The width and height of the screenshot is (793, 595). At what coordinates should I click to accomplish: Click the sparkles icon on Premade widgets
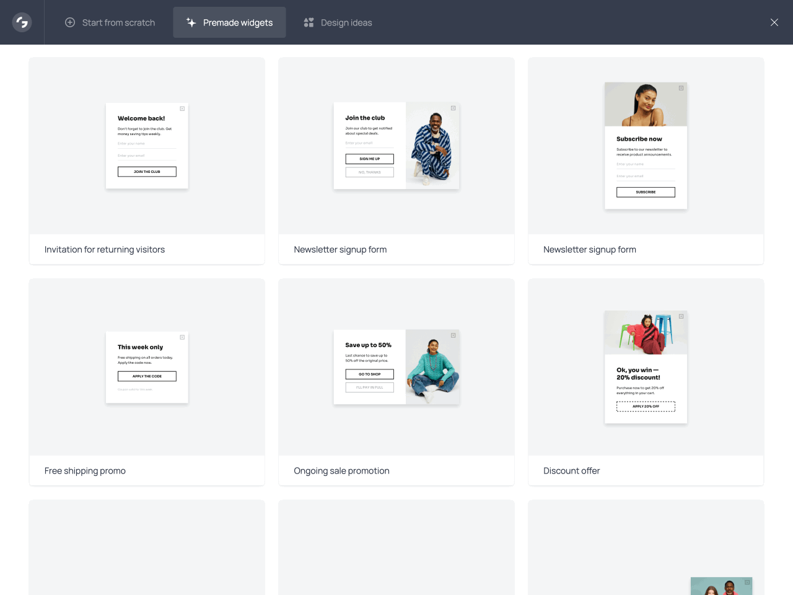pyautogui.click(x=190, y=22)
